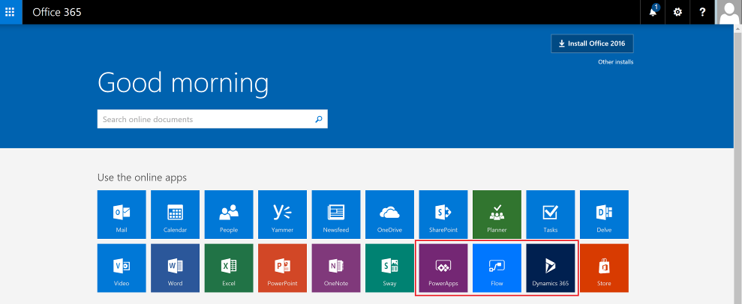Open the app launcher waffle menu
Viewport: 742px width, 304px height.
tap(11, 12)
